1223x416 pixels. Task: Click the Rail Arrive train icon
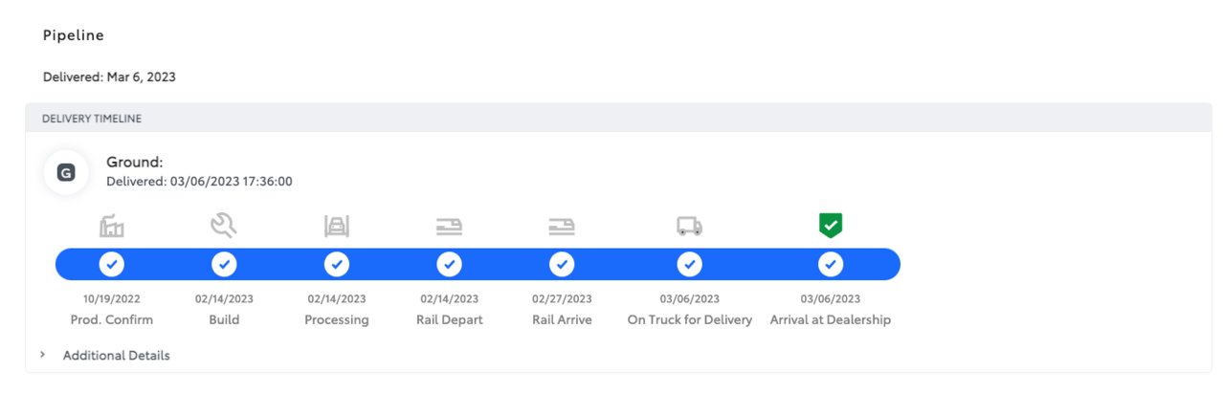[x=562, y=227]
